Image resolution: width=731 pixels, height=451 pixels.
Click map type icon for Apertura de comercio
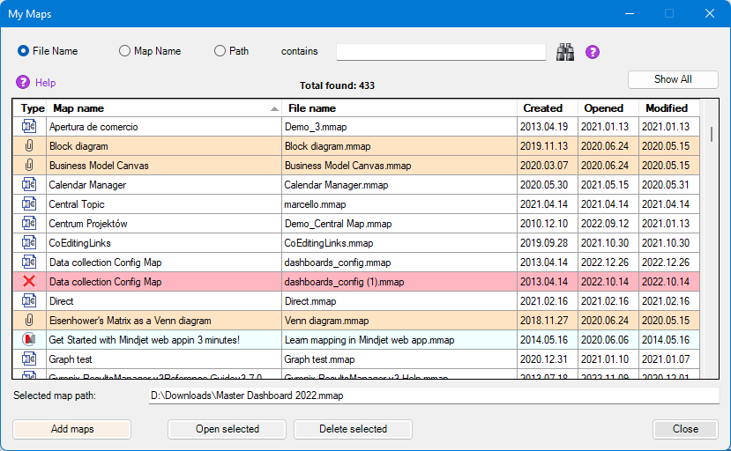(x=29, y=126)
